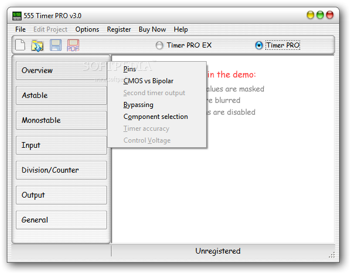
Task: Click the window resize grip in corner
Action: click(x=332, y=255)
